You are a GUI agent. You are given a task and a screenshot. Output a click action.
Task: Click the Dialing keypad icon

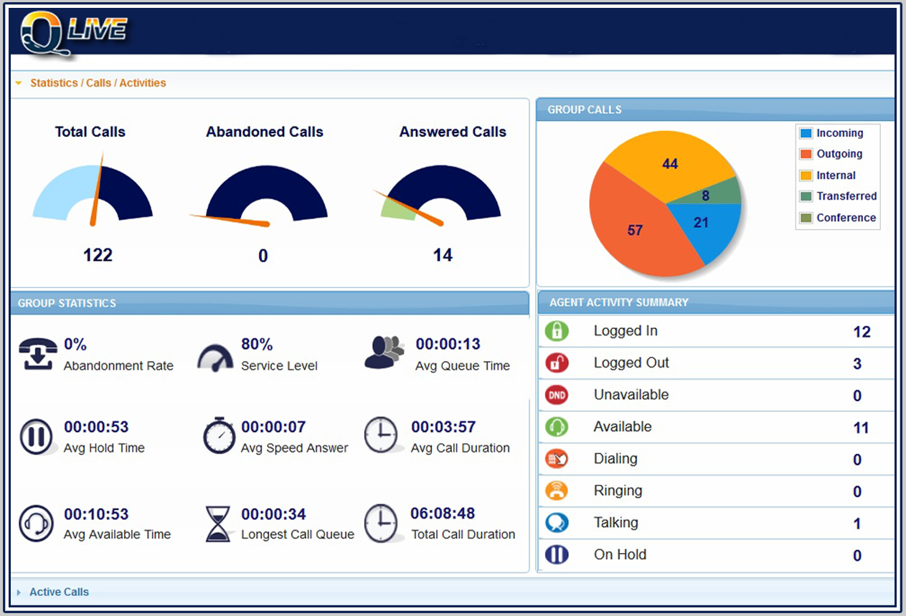point(557,458)
